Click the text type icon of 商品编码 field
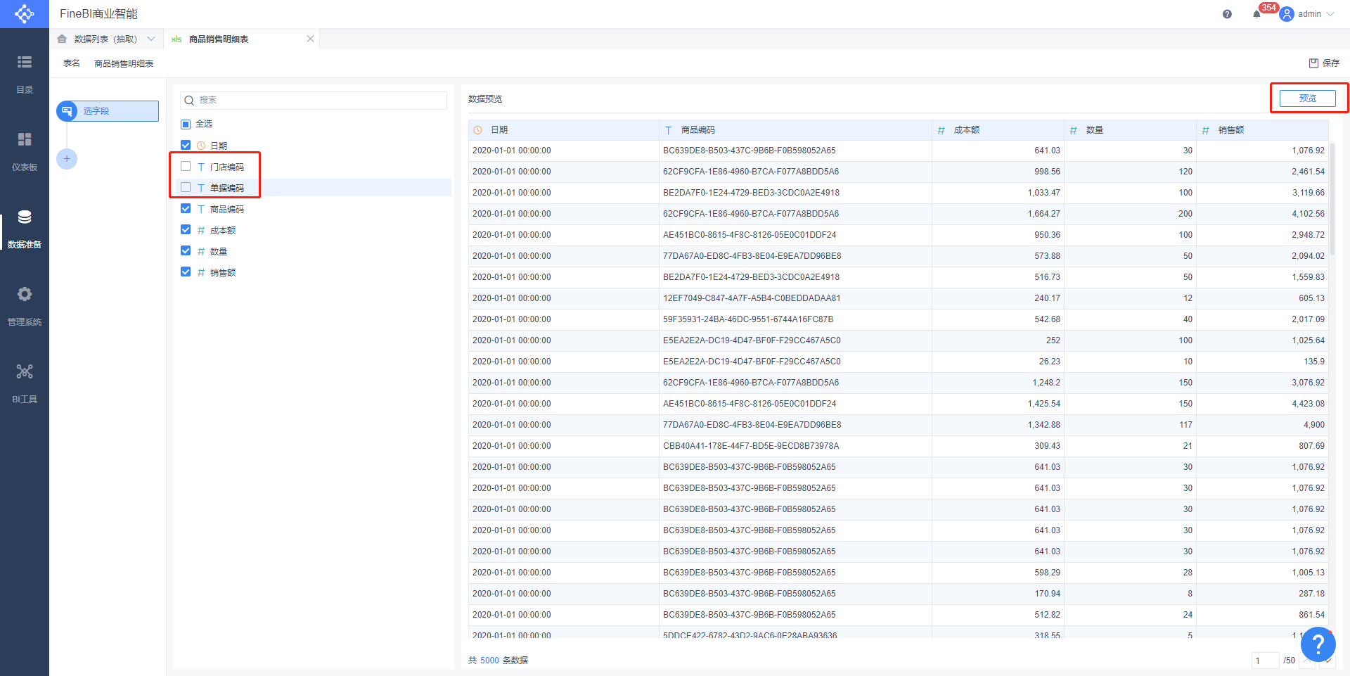The width and height of the screenshot is (1350, 676). tap(201, 209)
